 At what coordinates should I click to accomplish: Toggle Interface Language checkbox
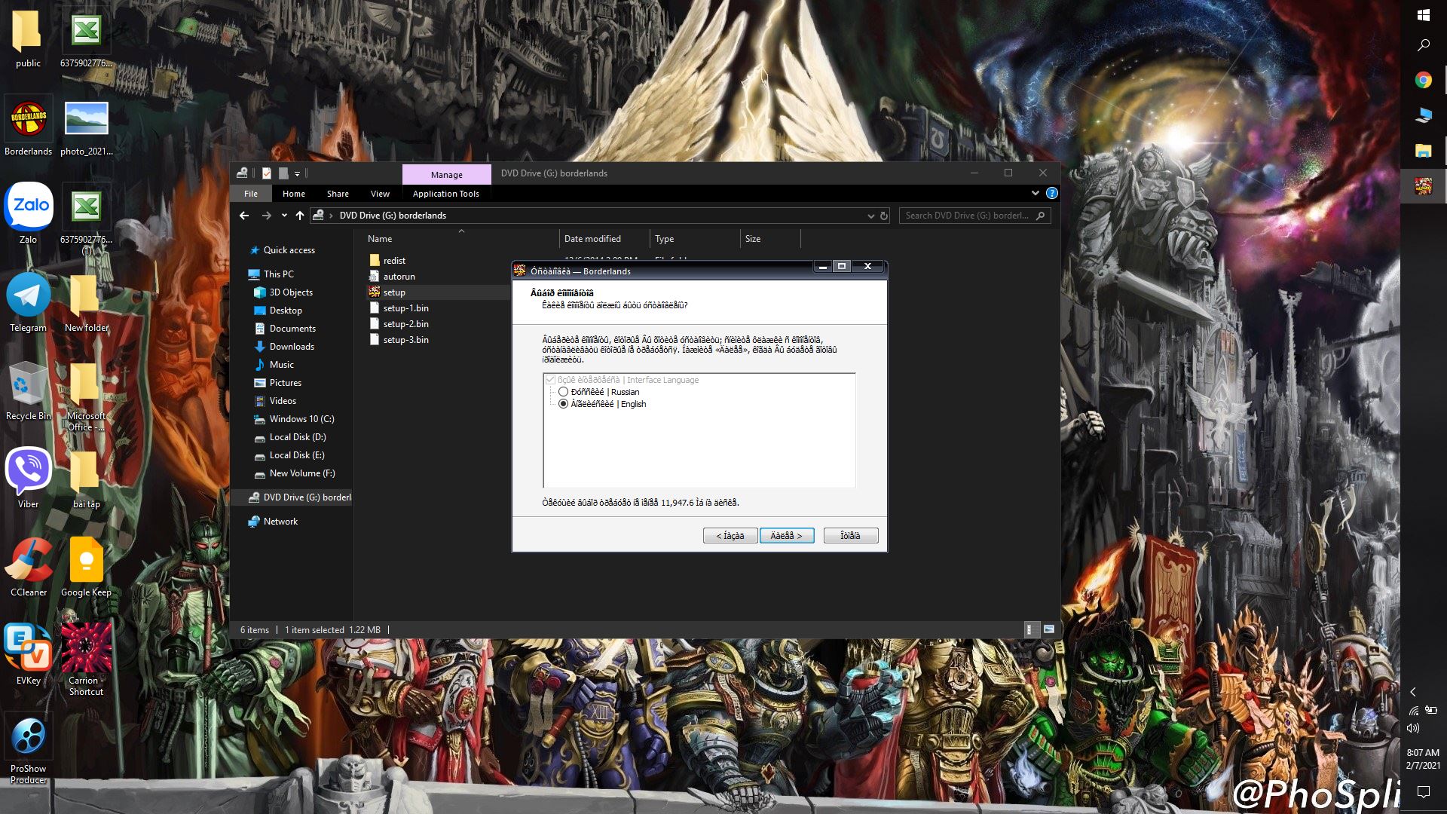[x=551, y=380]
